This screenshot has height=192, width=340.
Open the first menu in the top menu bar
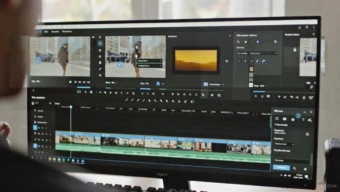coord(45,32)
